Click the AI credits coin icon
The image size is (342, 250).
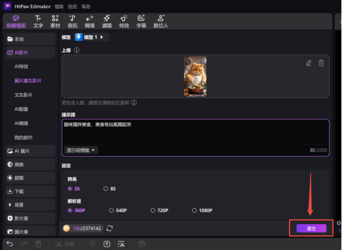tap(67, 228)
